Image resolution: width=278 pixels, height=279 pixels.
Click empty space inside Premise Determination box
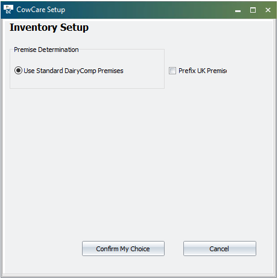point(86,82)
